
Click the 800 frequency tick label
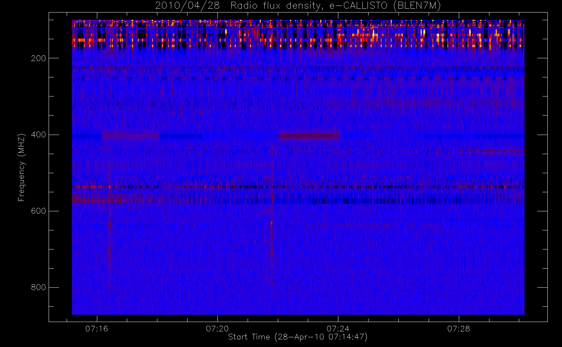click(38, 287)
